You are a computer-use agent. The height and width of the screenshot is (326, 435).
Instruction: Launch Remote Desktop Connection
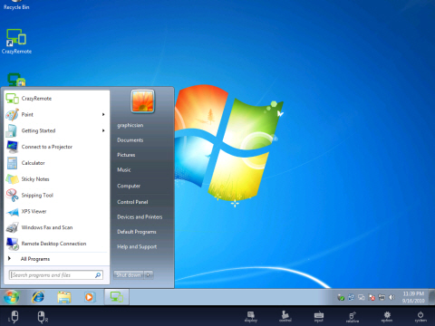(x=57, y=244)
